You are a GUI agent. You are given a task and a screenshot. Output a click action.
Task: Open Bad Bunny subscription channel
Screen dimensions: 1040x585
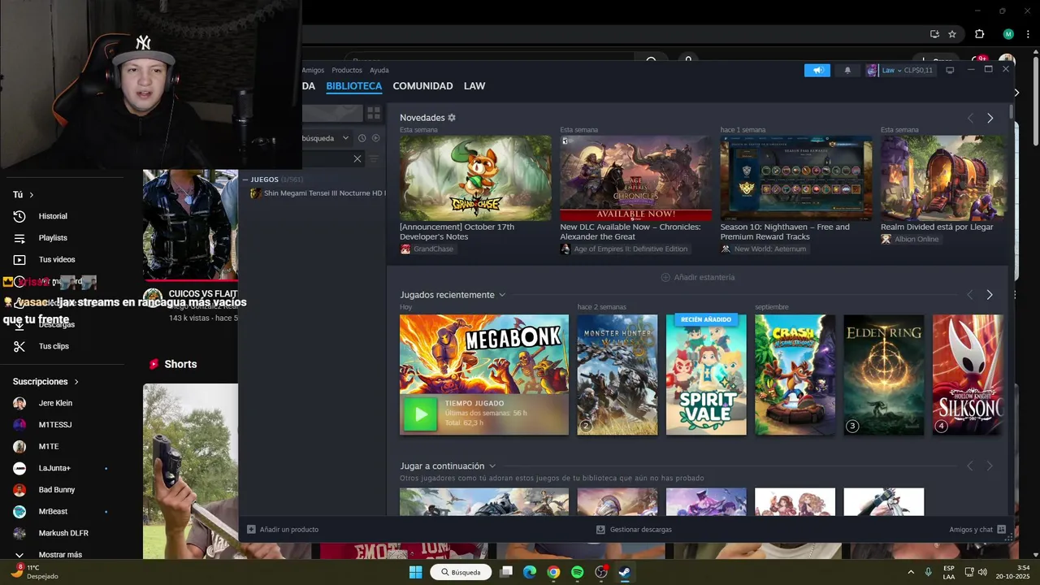pos(57,490)
